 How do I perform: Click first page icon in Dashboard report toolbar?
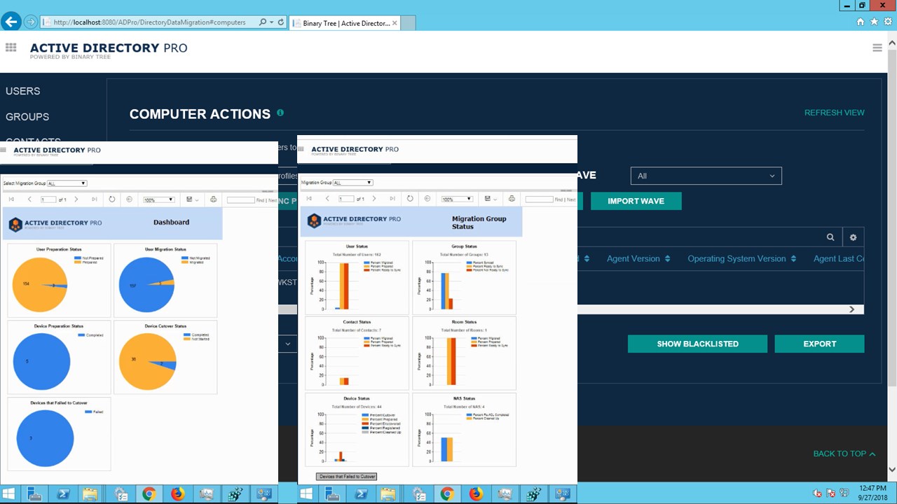(11, 199)
